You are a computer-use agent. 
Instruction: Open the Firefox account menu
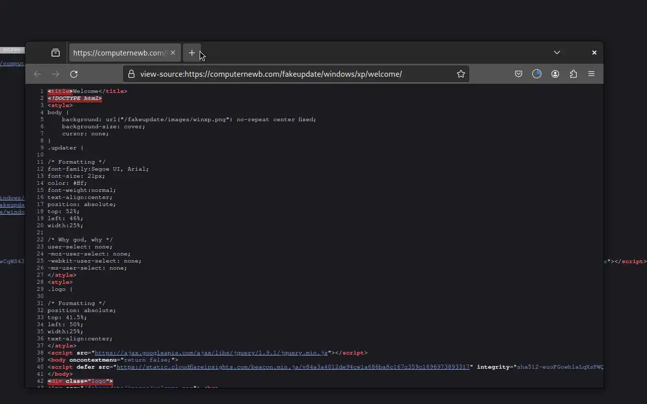coord(555,74)
